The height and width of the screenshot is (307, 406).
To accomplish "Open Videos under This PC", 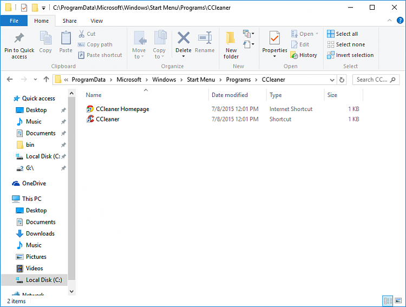I will point(34,269).
